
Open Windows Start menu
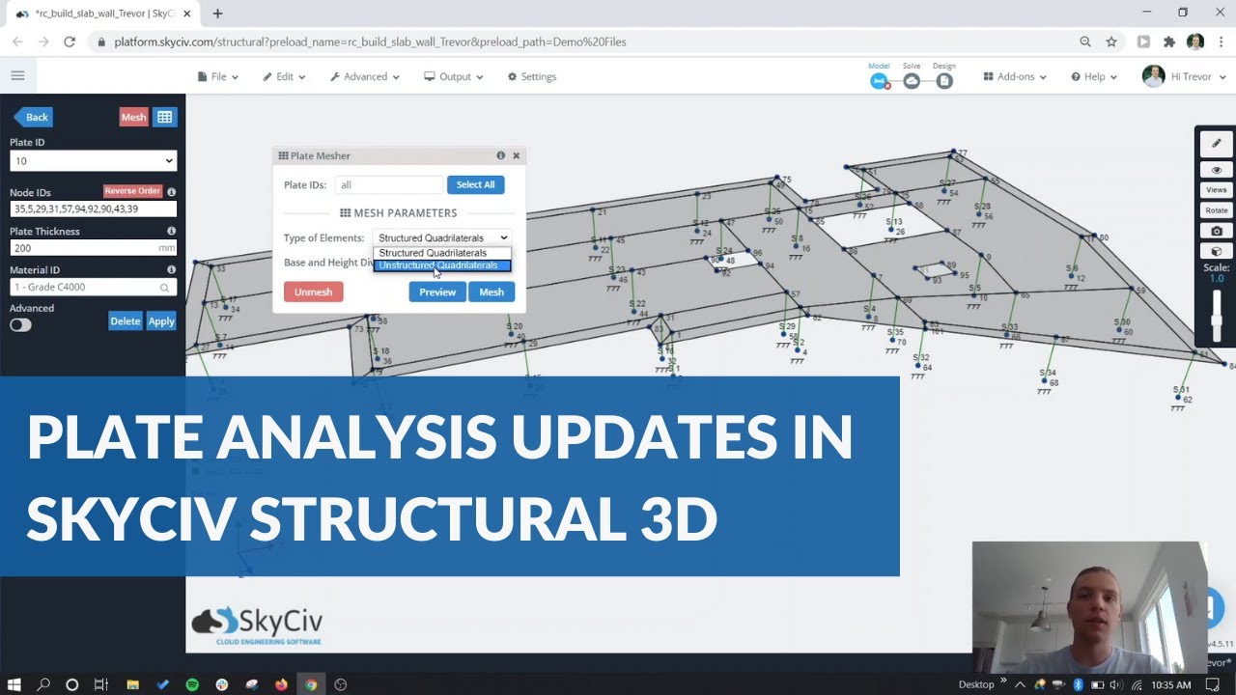[14, 684]
